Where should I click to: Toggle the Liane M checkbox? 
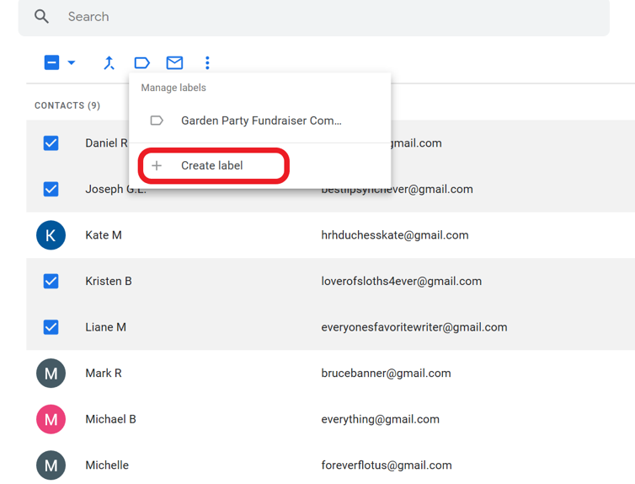click(51, 327)
